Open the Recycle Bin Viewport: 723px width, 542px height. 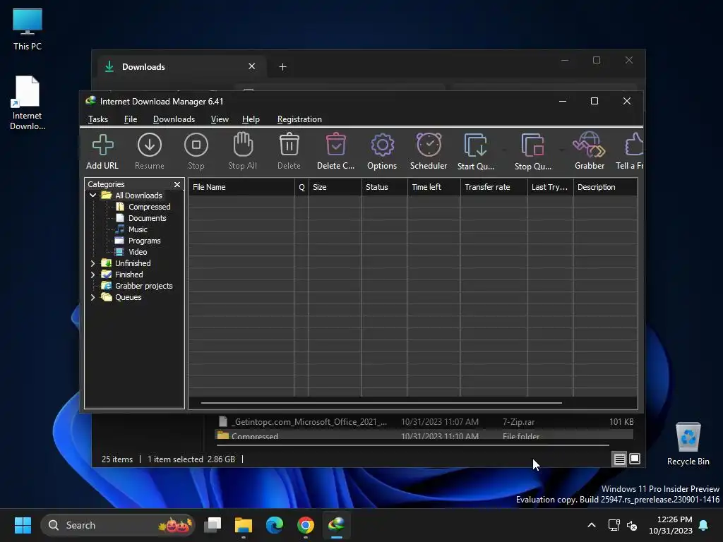(688, 444)
